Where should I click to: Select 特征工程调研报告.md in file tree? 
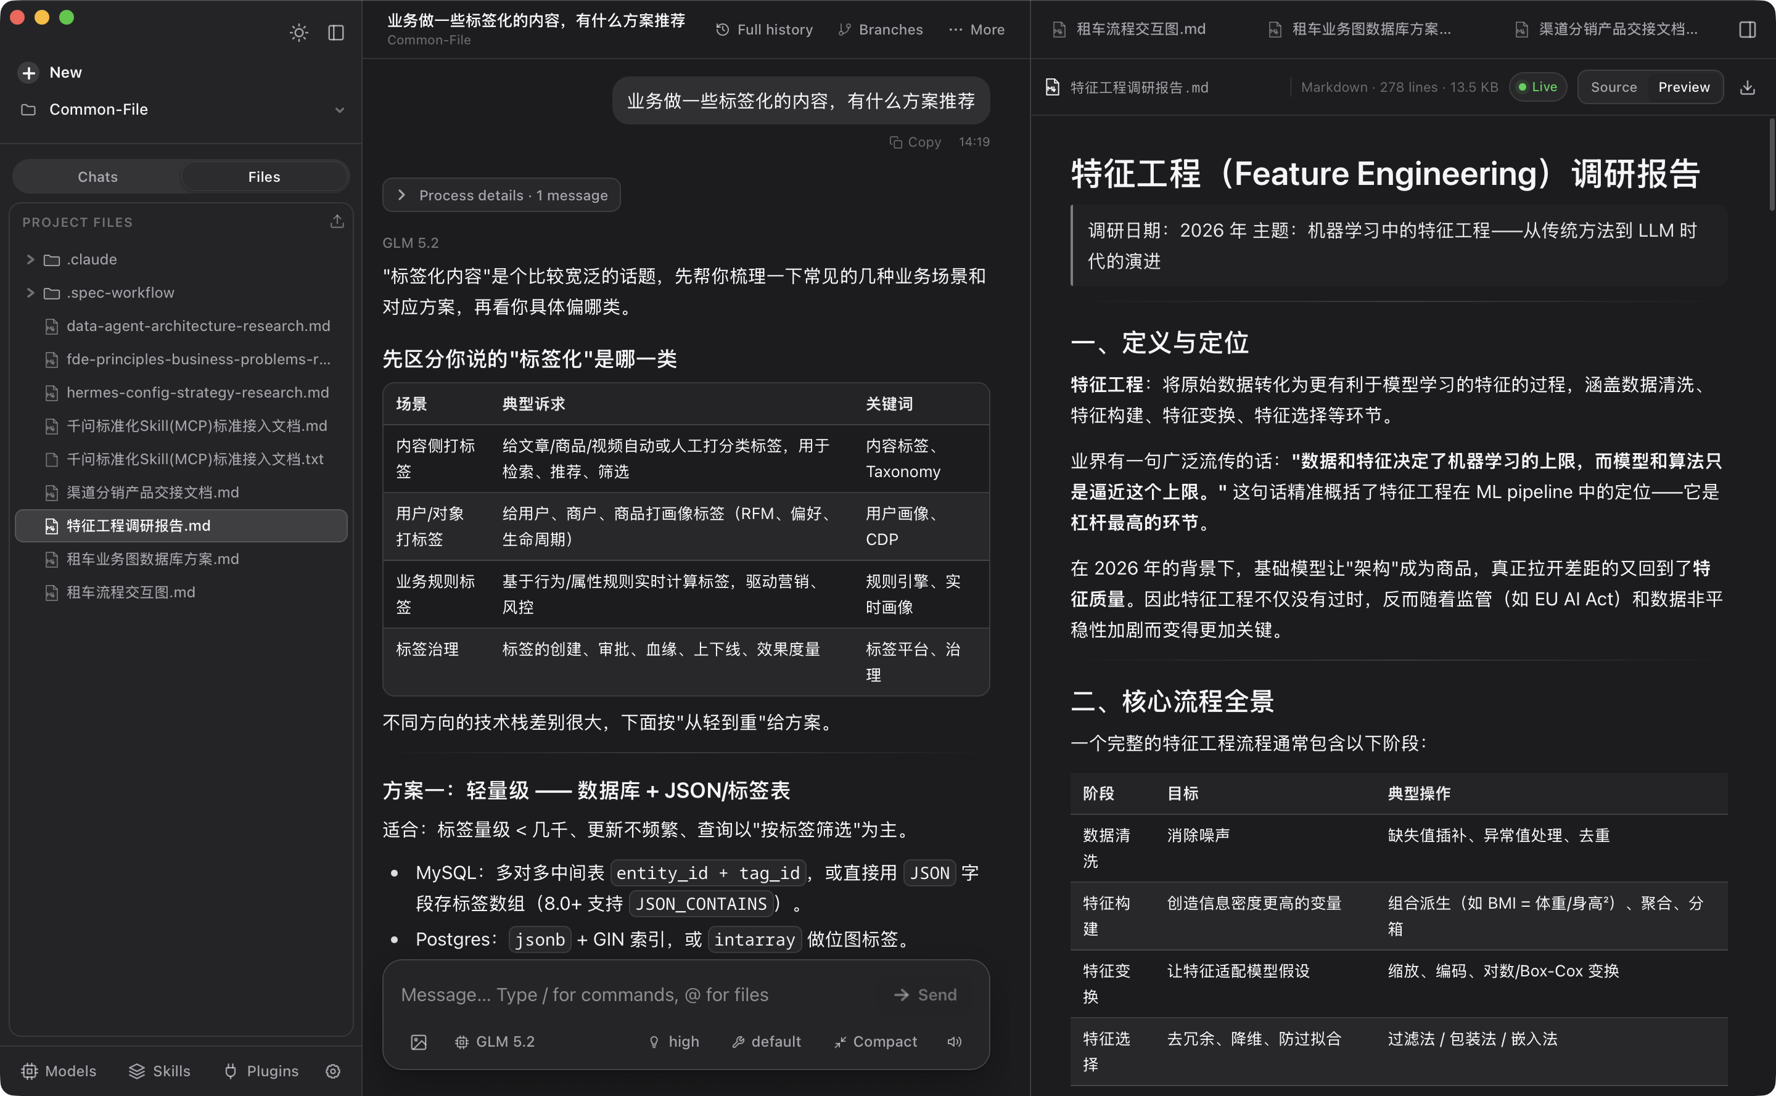pos(181,526)
